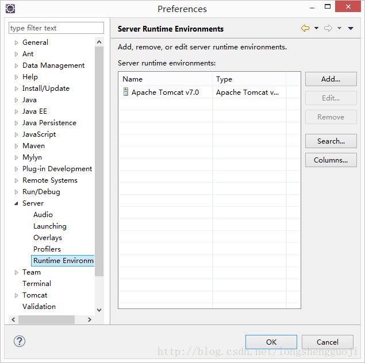The image size is (365, 363).
Task: Open the preferences view menu triangle
Action: click(351, 28)
